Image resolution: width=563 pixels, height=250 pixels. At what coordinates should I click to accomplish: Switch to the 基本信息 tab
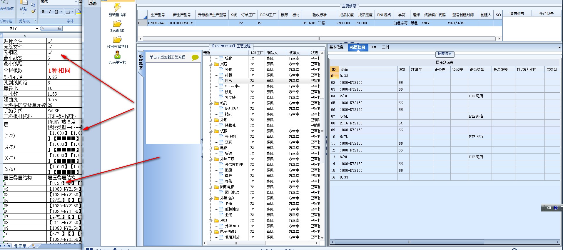tap(336, 47)
